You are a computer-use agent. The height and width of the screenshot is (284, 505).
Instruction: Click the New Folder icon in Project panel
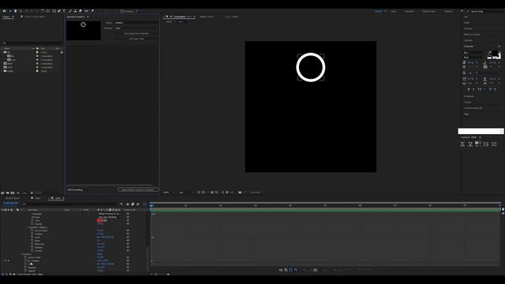click(x=8, y=192)
